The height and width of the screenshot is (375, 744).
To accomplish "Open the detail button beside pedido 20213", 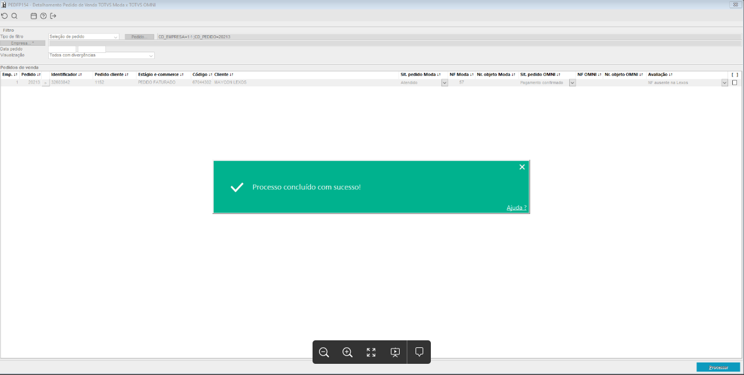I will (45, 83).
